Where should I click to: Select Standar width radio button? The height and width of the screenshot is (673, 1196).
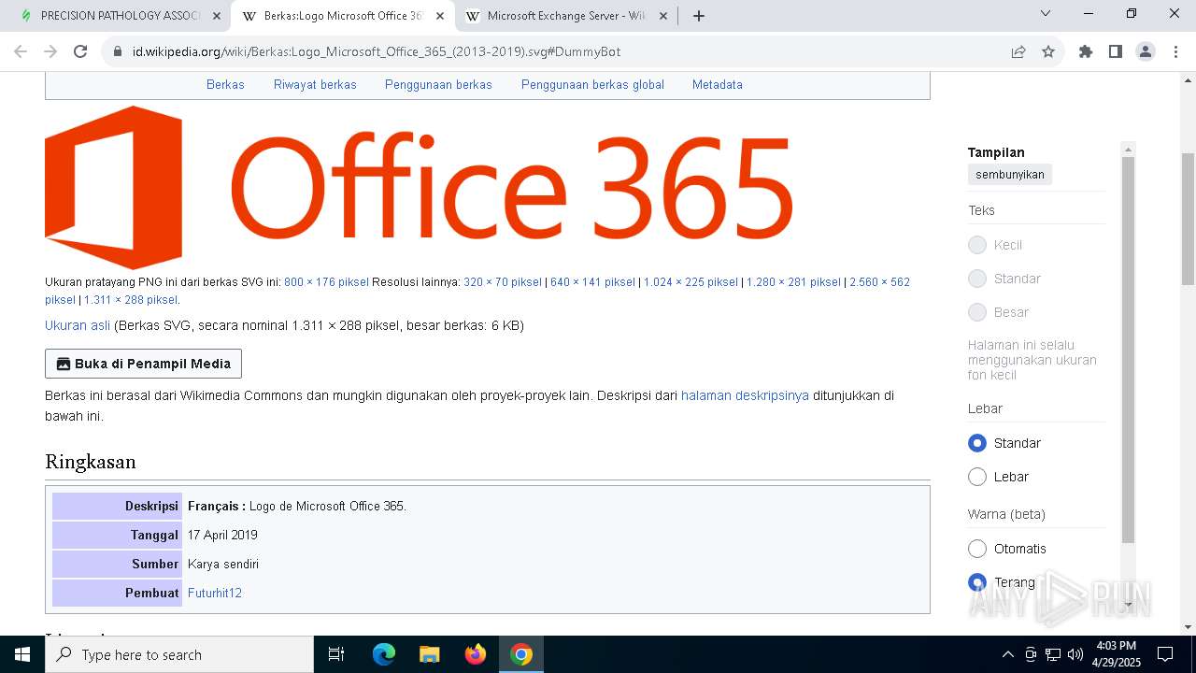977,443
